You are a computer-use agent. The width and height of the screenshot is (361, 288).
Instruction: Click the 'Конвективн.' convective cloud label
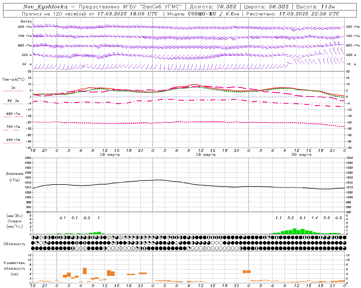14,263
